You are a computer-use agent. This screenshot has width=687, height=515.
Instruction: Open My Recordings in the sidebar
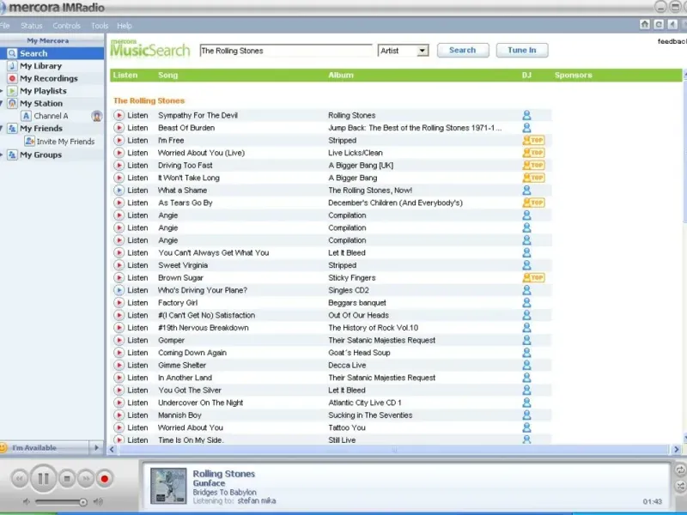(49, 78)
